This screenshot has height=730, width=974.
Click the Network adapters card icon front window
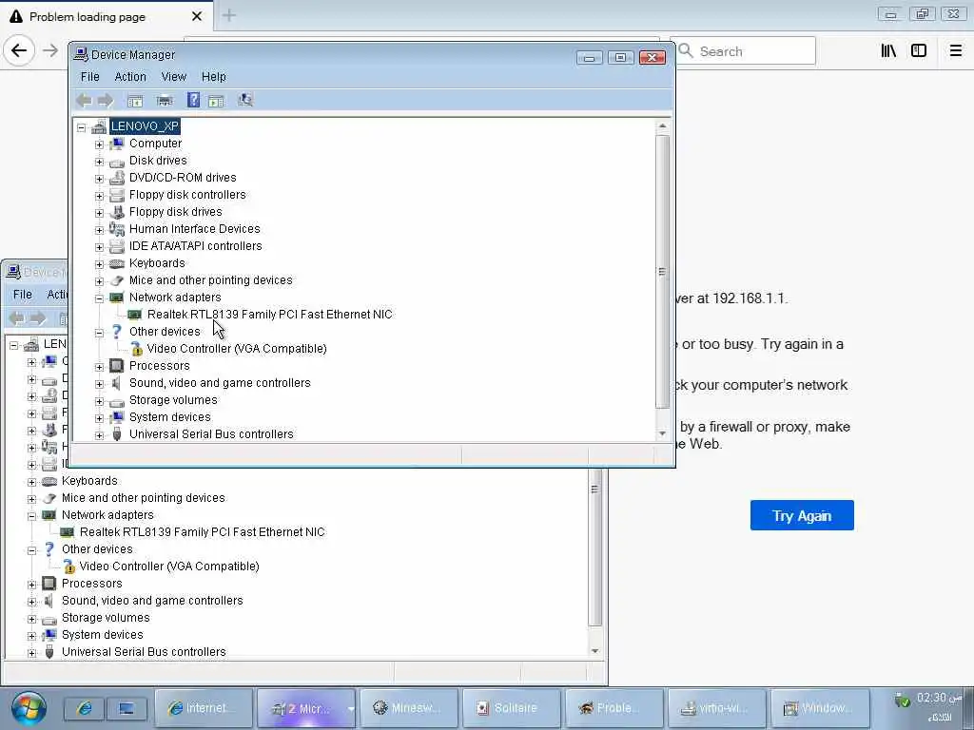116,298
